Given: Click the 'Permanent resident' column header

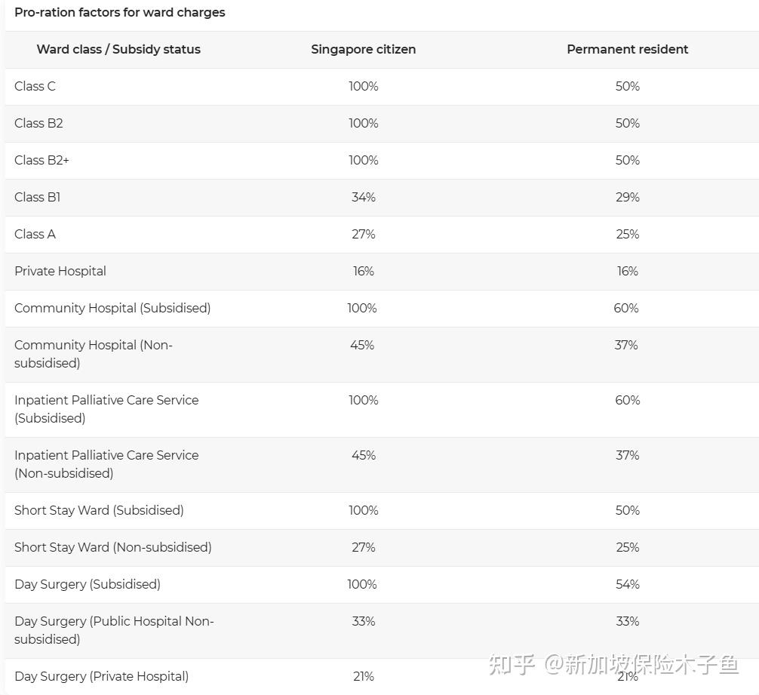Looking at the screenshot, I should pos(627,49).
